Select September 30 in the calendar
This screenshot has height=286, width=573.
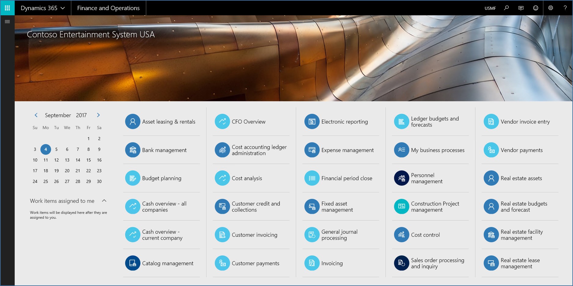[99, 182]
